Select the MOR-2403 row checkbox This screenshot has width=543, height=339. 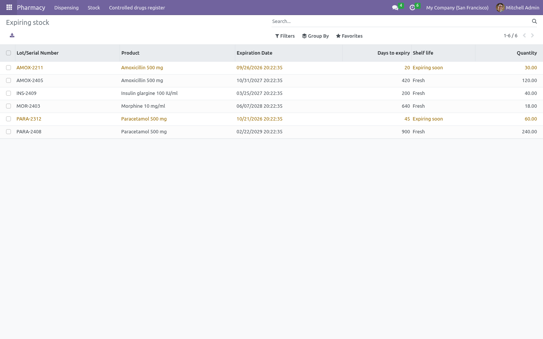coord(8,106)
